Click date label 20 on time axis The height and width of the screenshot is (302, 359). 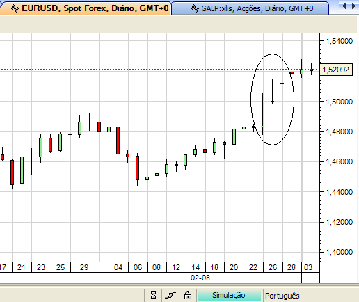tap(234, 267)
